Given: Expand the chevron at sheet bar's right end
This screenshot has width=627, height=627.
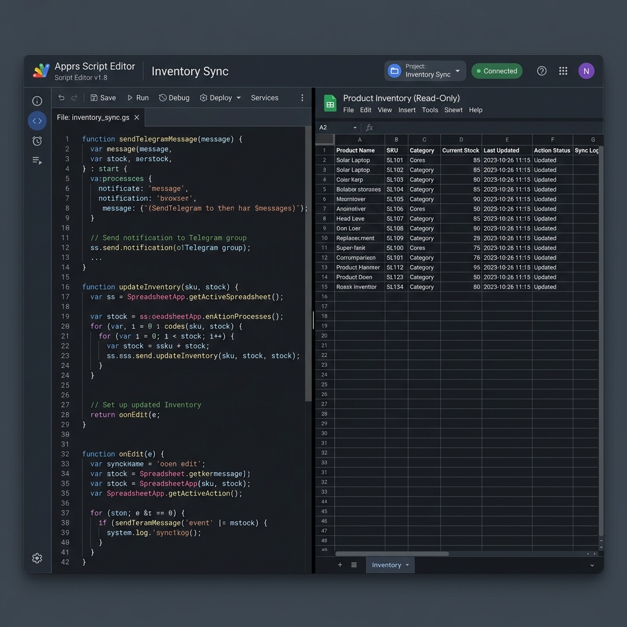Looking at the screenshot, I should coord(592,565).
